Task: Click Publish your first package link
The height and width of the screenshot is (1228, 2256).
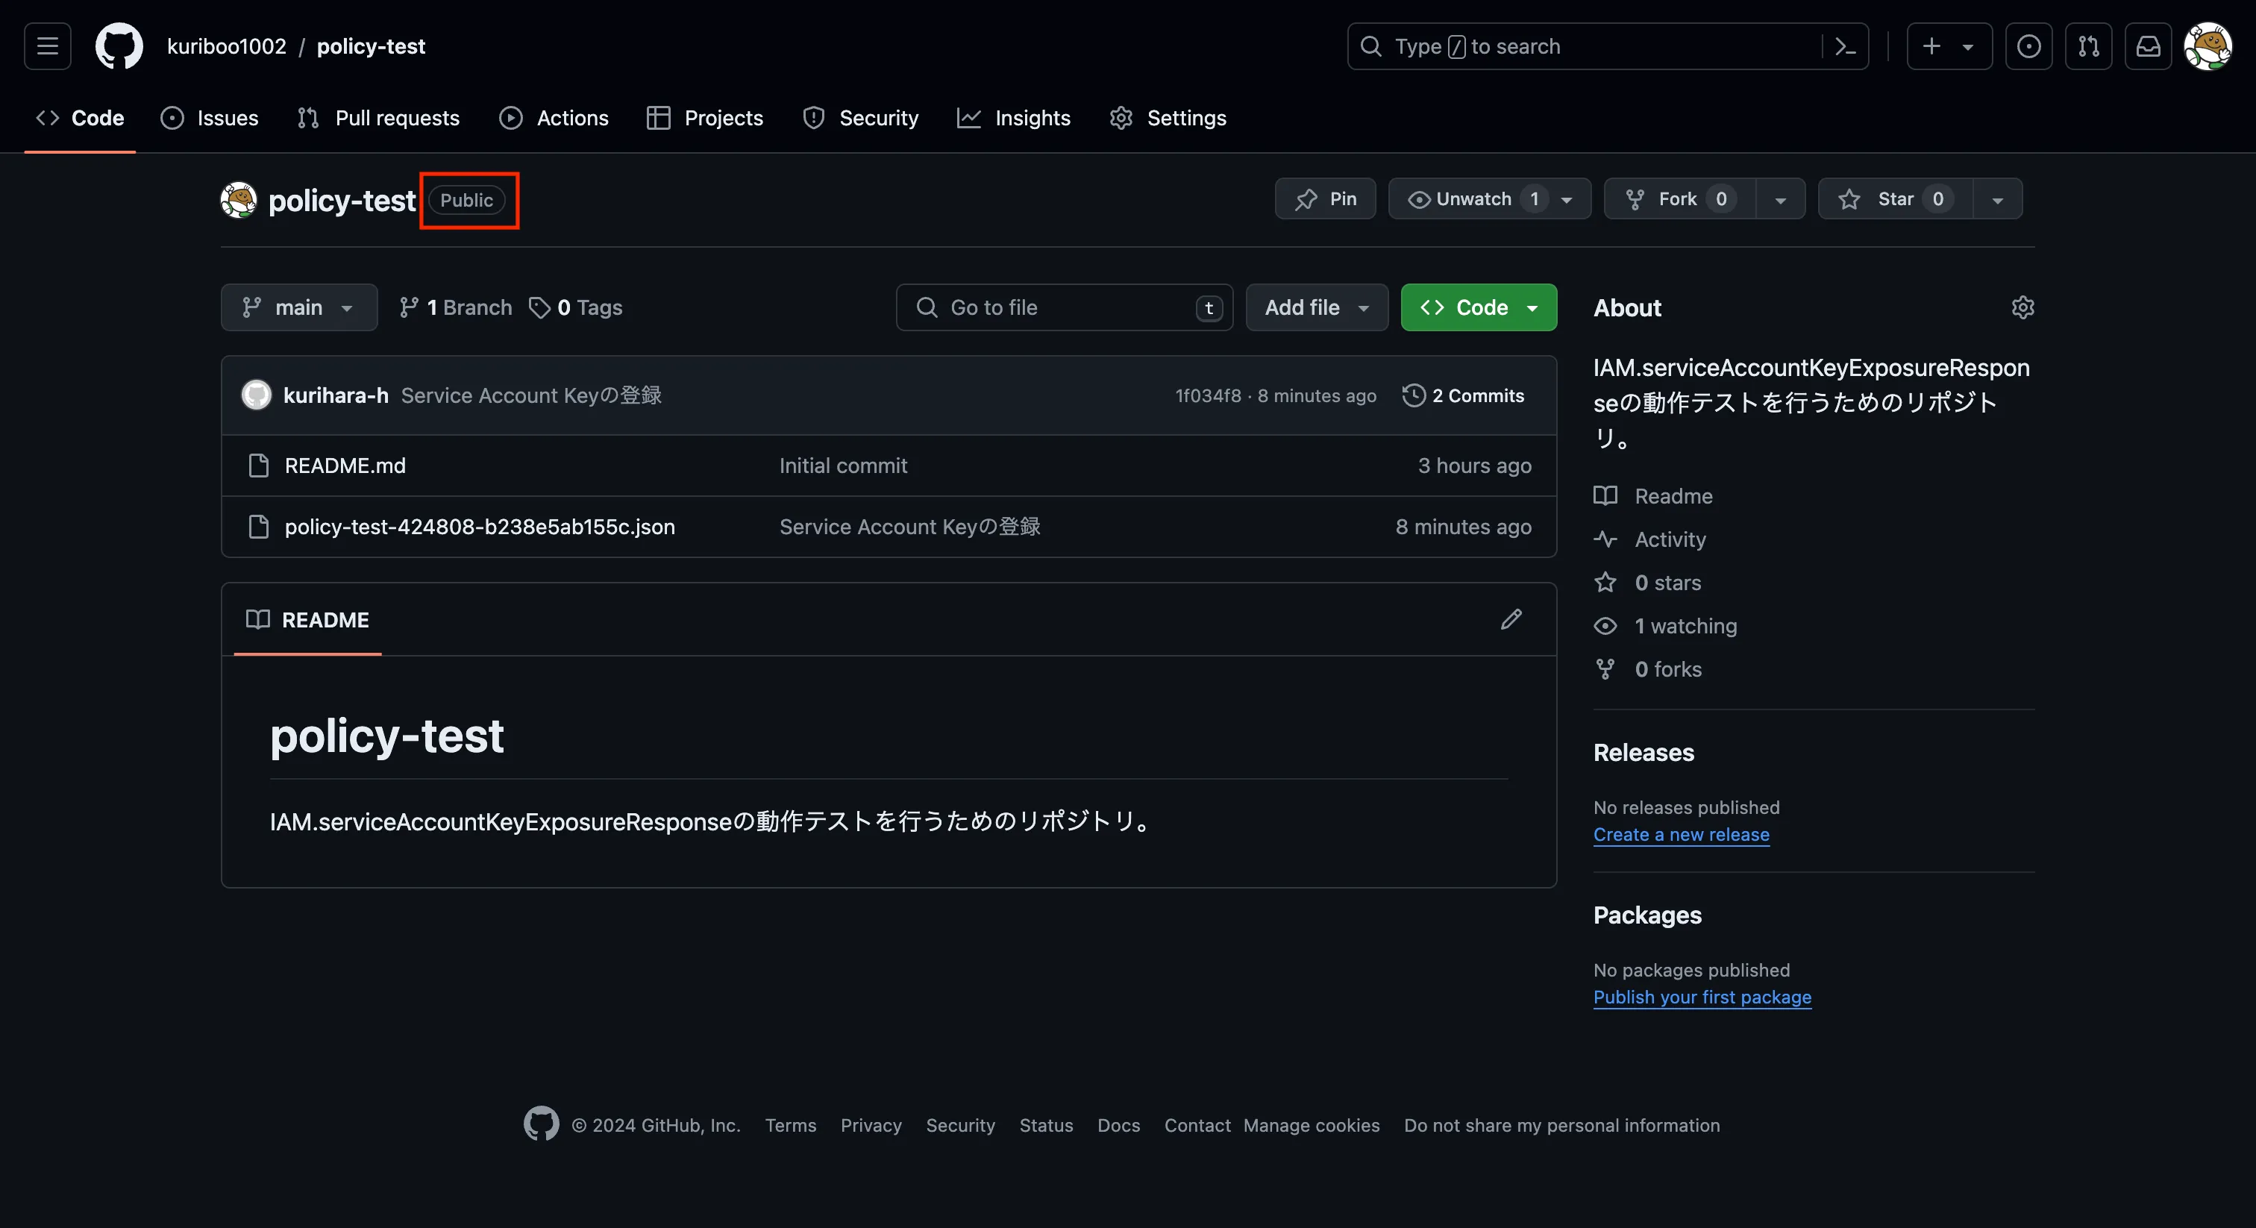Action: point(1702,997)
